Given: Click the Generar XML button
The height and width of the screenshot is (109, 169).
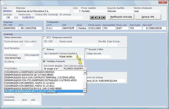Looking at the screenshot, I should coord(148,17).
